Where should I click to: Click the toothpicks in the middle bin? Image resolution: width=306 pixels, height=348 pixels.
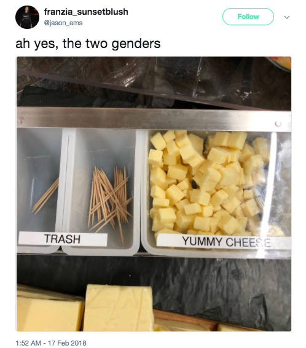pyautogui.click(x=109, y=200)
